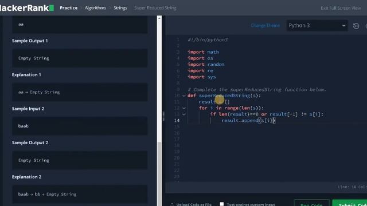Screen dimensions: 367x206
Task: Click line number 14 in gutter
Action: tap(177, 121)
